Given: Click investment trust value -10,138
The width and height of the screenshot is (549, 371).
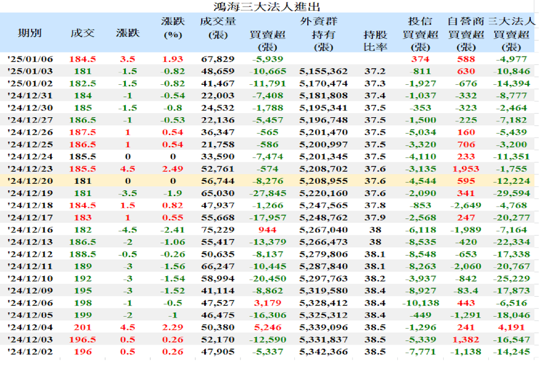Looking at the screenshot, I should [x=420, y=303].
